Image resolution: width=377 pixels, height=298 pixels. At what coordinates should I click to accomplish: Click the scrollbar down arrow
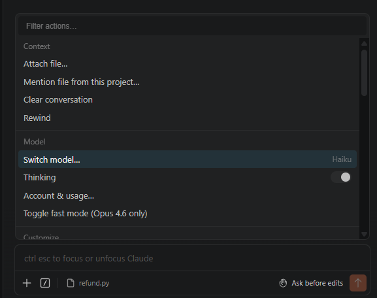[364, 234]
